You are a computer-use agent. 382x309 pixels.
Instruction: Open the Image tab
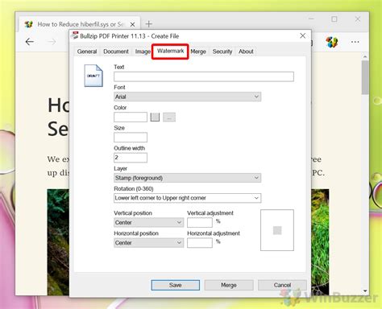pyautogui.click(x=143, y=51)
